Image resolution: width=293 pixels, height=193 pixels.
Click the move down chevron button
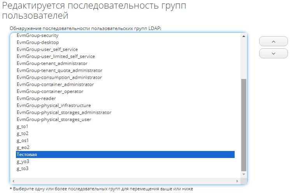coord(273,53)
